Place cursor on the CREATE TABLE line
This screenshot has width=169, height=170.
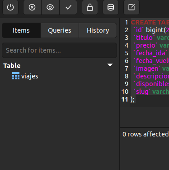(x=150, y=22)
